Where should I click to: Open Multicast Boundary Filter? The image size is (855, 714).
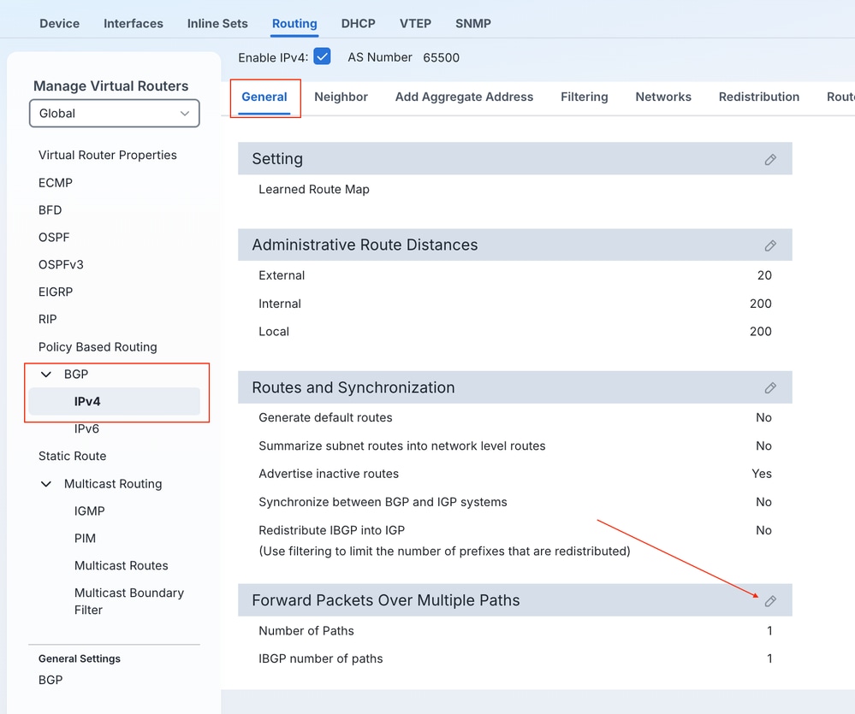coord(129,601)
